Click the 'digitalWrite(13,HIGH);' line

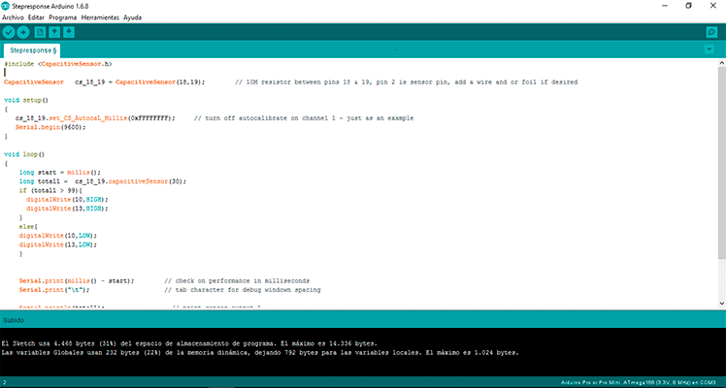[x=67, y=209]
